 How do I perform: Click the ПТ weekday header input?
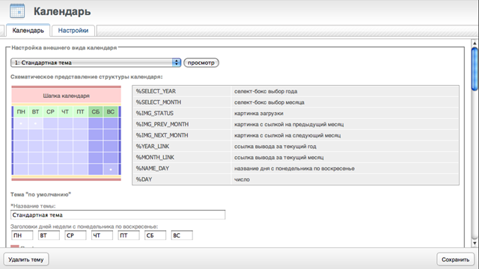point(129,235)
